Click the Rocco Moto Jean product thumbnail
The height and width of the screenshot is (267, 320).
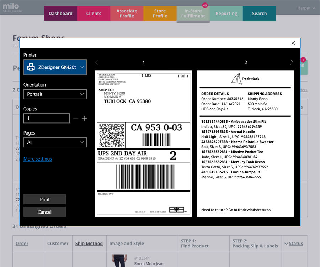point(119,261)
